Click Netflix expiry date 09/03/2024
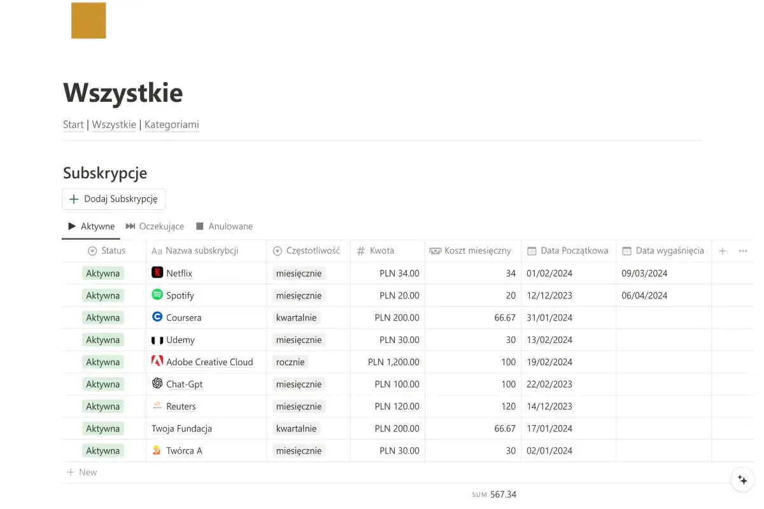This screenshot has height=509, width=764. pyautogui.click(x=644, y=274)
